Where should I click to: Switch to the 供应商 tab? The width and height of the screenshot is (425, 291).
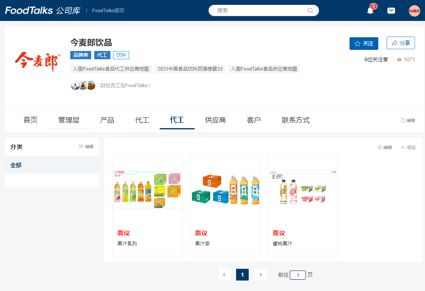coord(216,120)
